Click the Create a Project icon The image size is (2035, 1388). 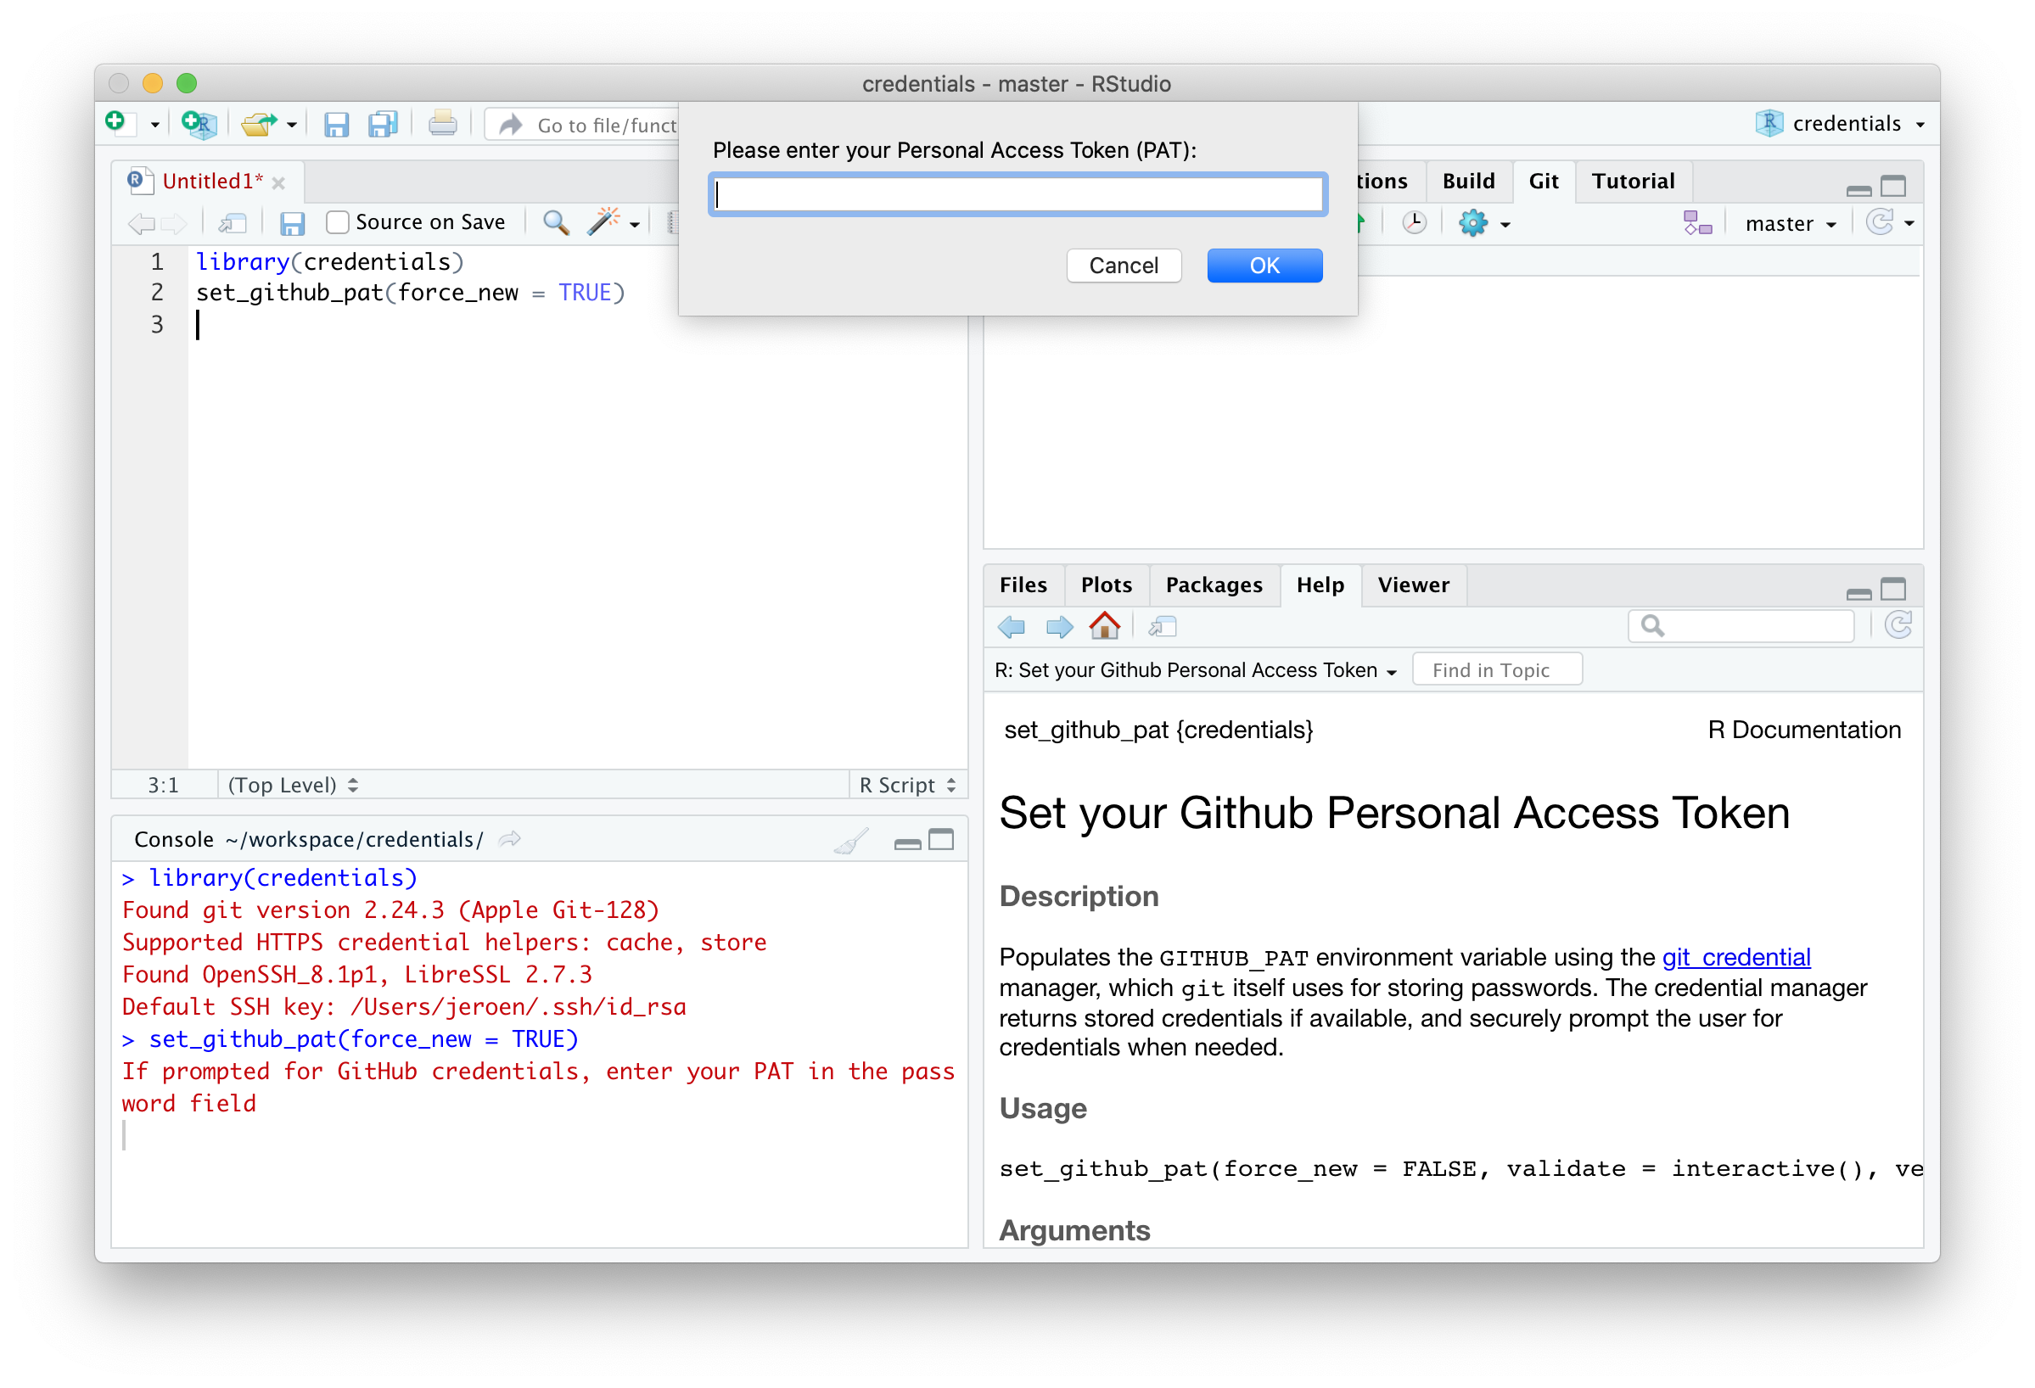tap(199, 124)
